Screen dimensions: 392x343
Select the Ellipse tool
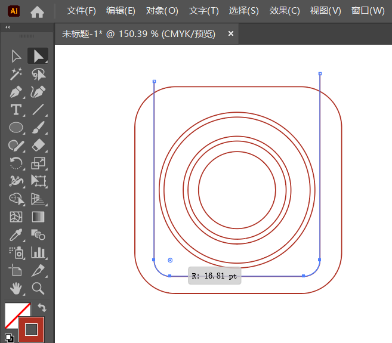tap(16, 128)
